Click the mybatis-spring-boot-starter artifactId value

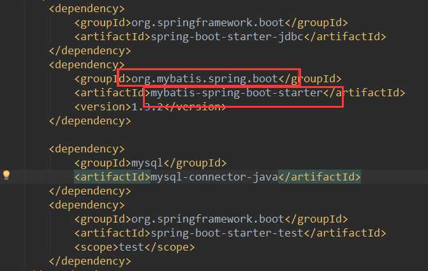pos(237,93)
